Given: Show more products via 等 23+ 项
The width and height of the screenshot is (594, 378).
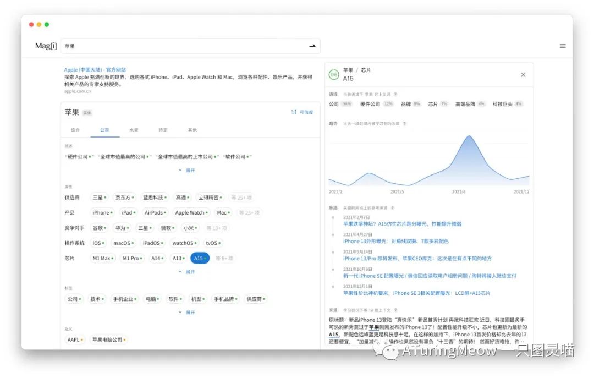Looking at the screenshot, I should tap(249, 213).
